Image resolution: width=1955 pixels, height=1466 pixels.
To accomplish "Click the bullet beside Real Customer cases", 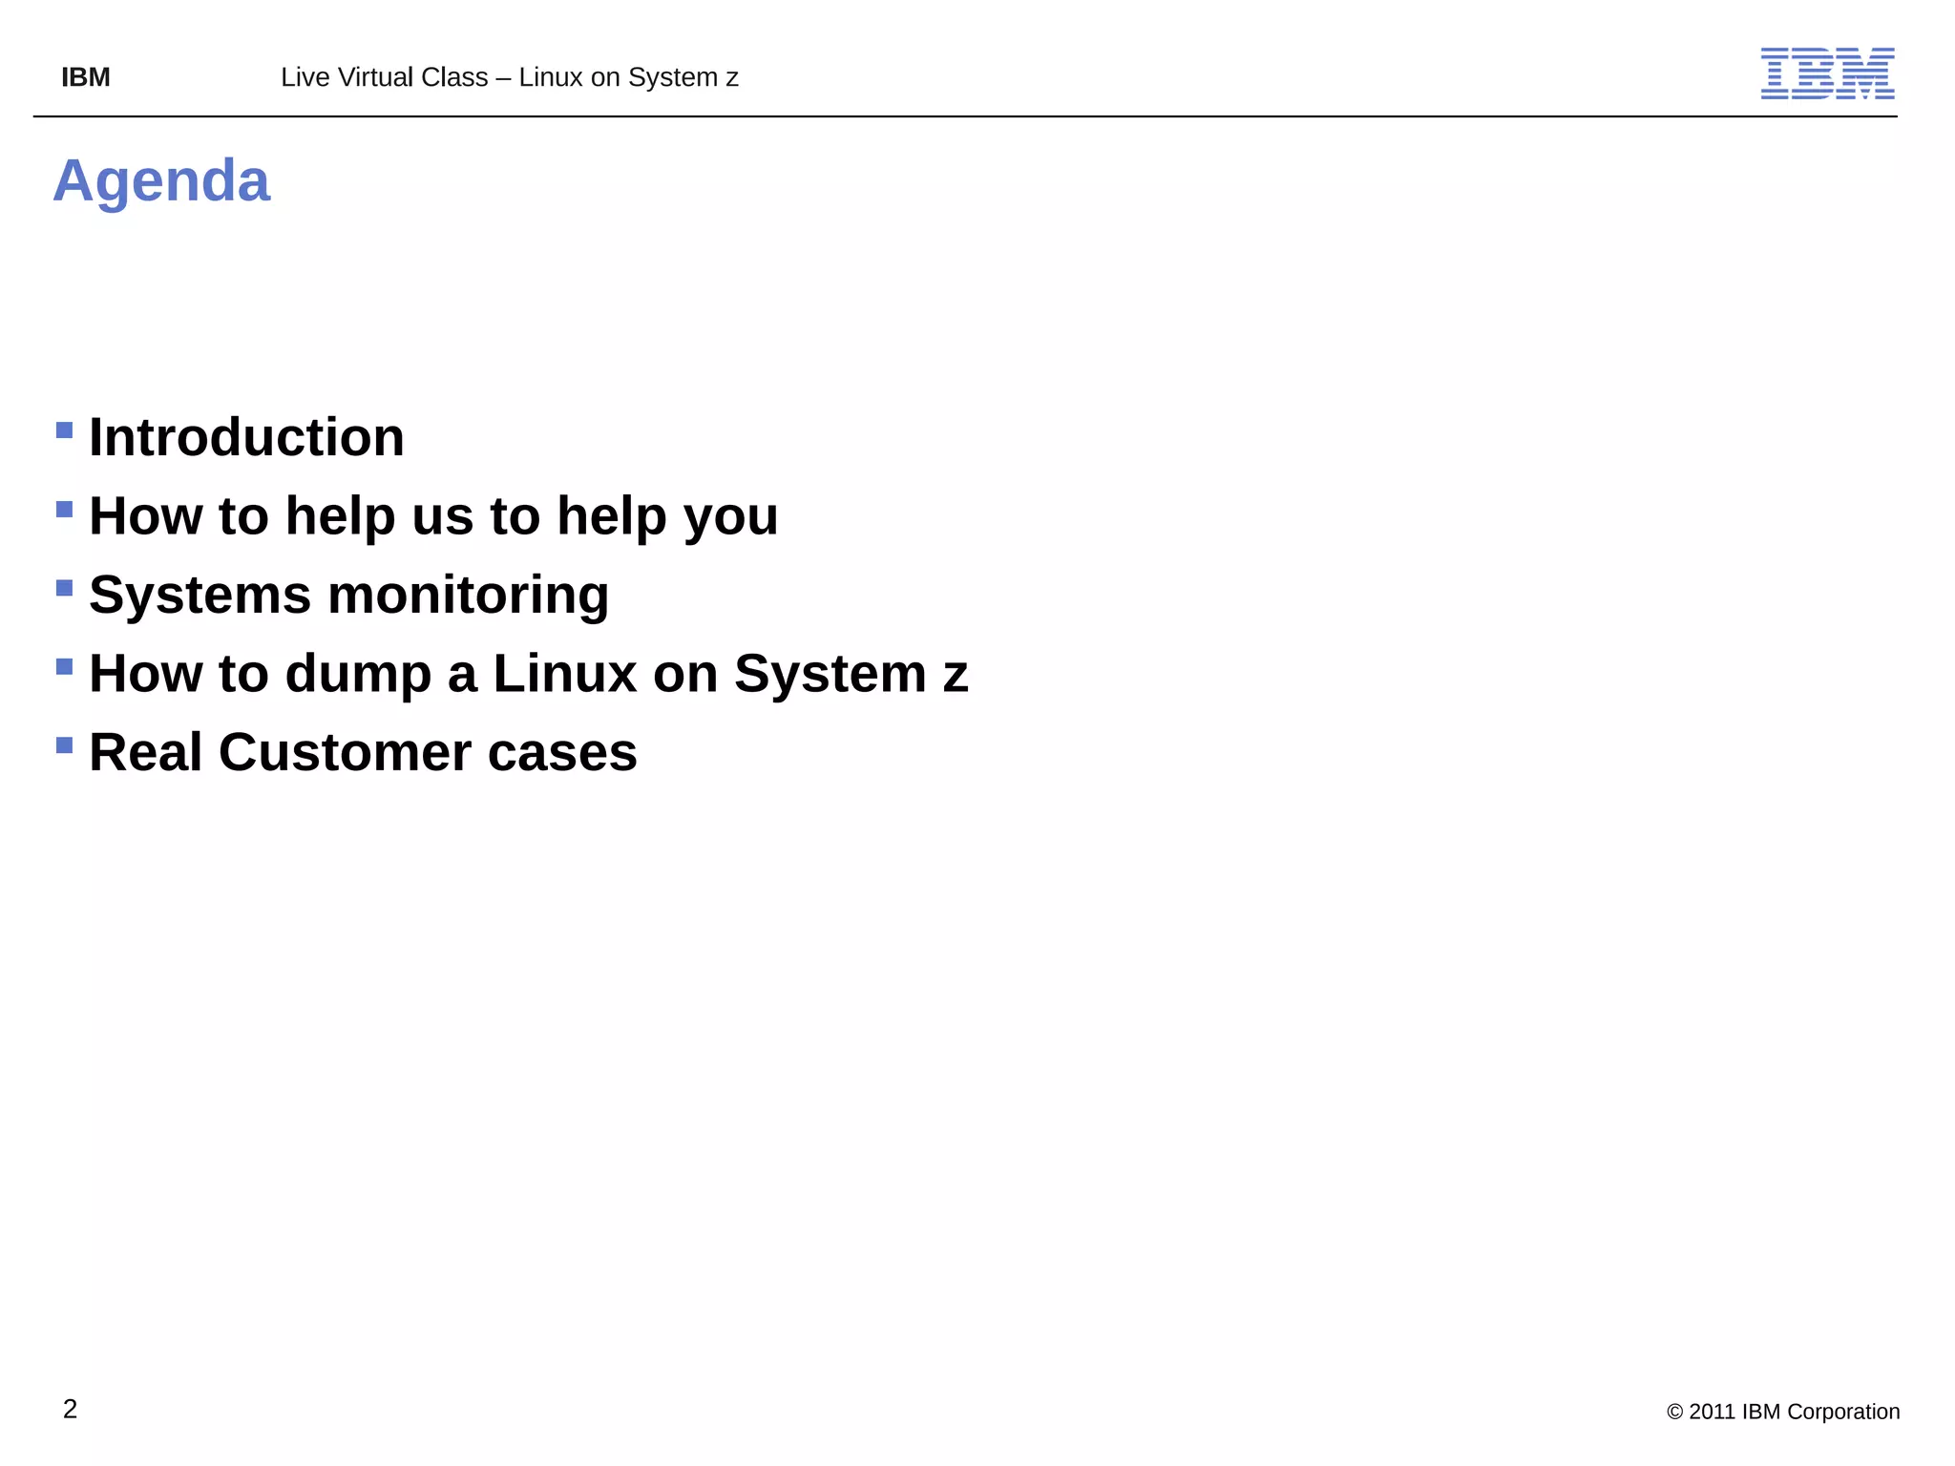I will [65, 745].
